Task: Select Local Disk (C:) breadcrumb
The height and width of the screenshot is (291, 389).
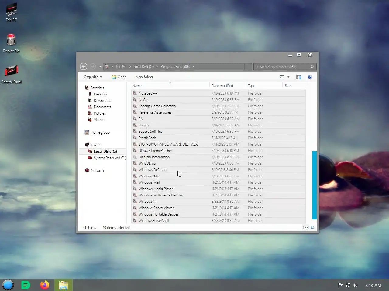Action: point(143,67)
